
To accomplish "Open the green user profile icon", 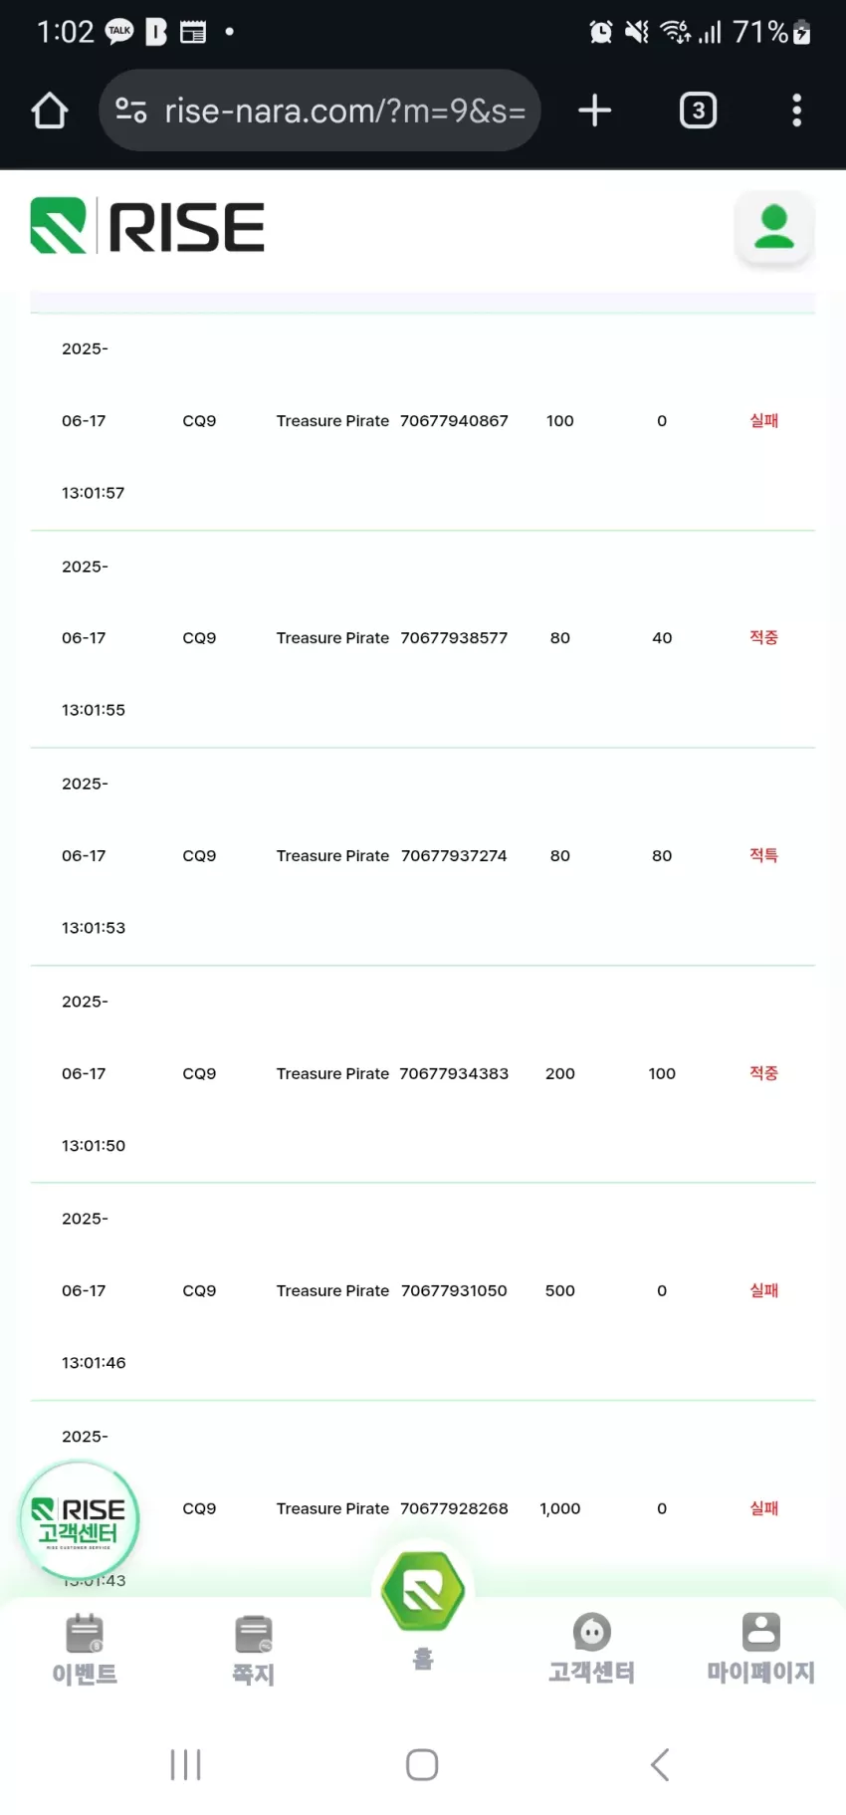I will tap(774, 227).
